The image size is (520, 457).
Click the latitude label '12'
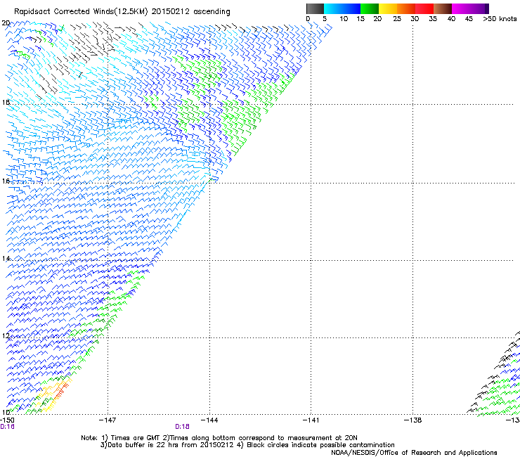point(6,336)
